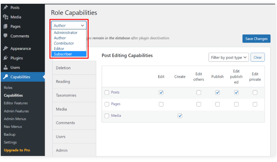Screen dimensions: 277x162
Task: Click the Upgrade to Pro link
Action: [x=17, y=150]
